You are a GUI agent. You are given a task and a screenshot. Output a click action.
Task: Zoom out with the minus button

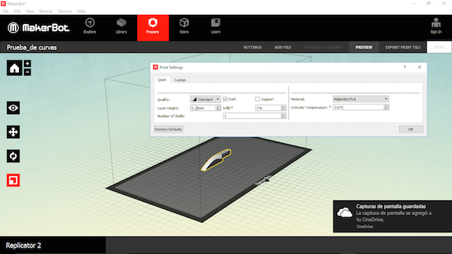[28, 72]
